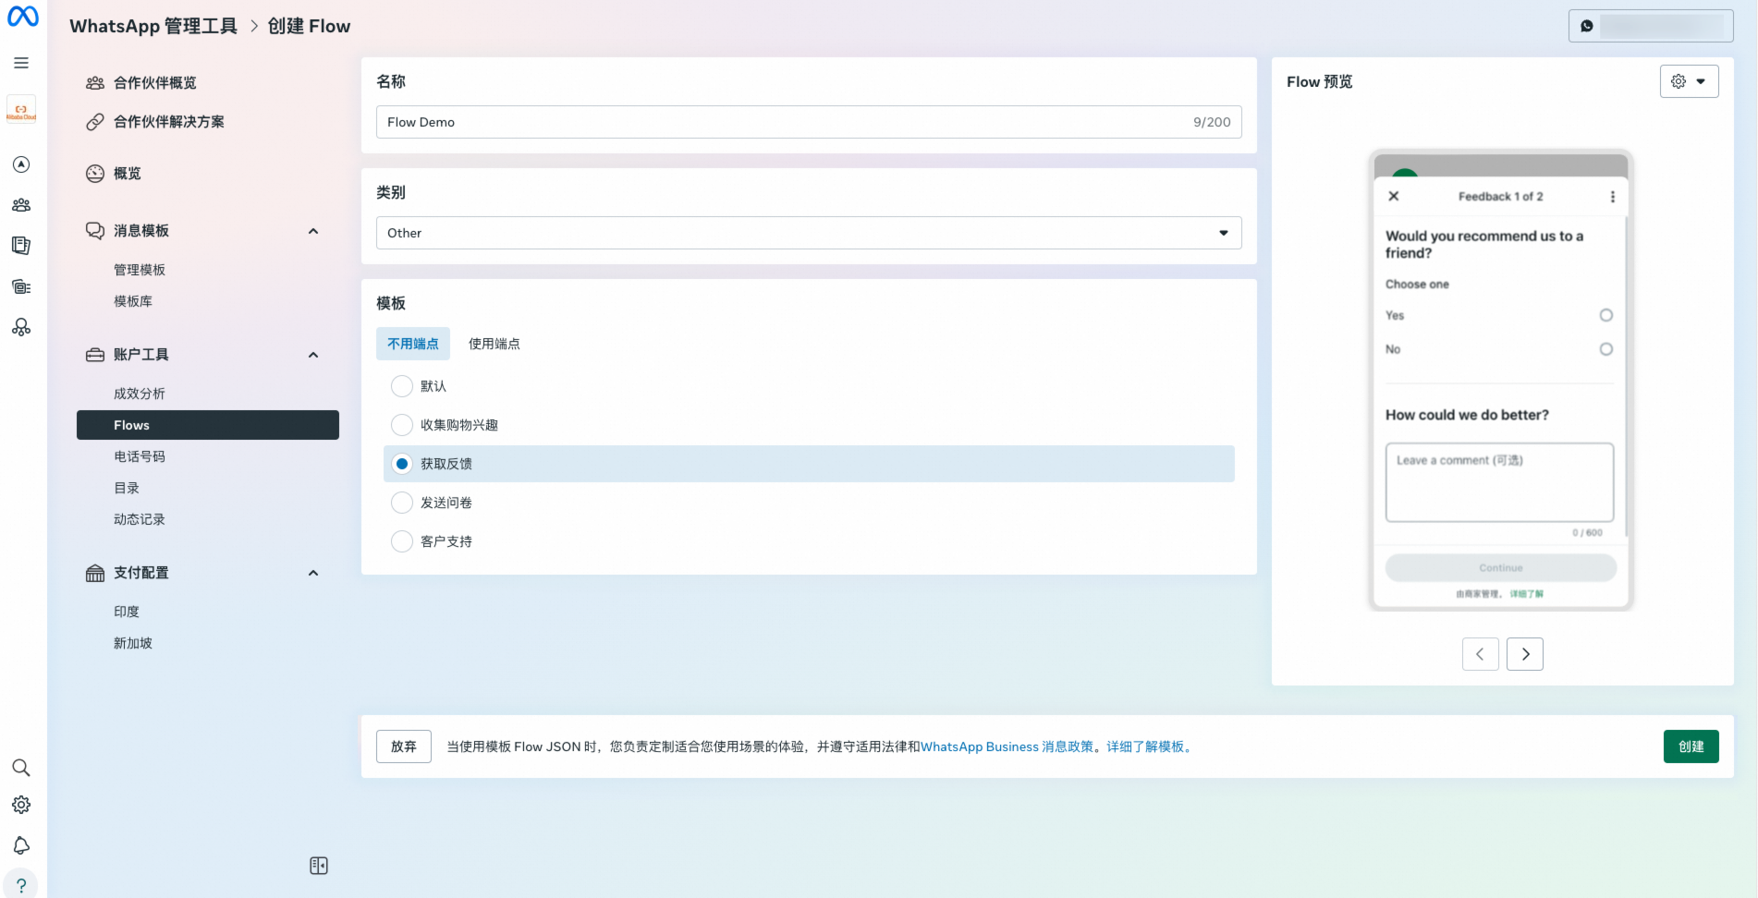Go to the next preview screen arrow

point(1525,654)
